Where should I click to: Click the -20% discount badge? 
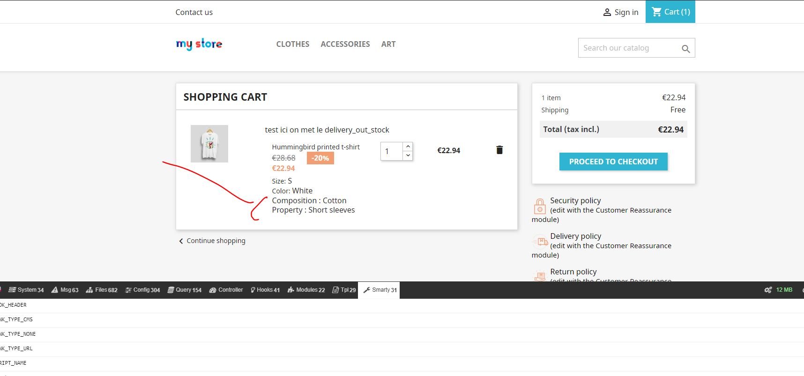coord(320,158)
